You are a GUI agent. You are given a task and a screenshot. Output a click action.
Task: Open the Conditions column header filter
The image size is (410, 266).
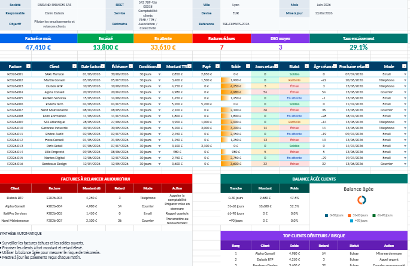pyautogui.click(x=159, y=66)
